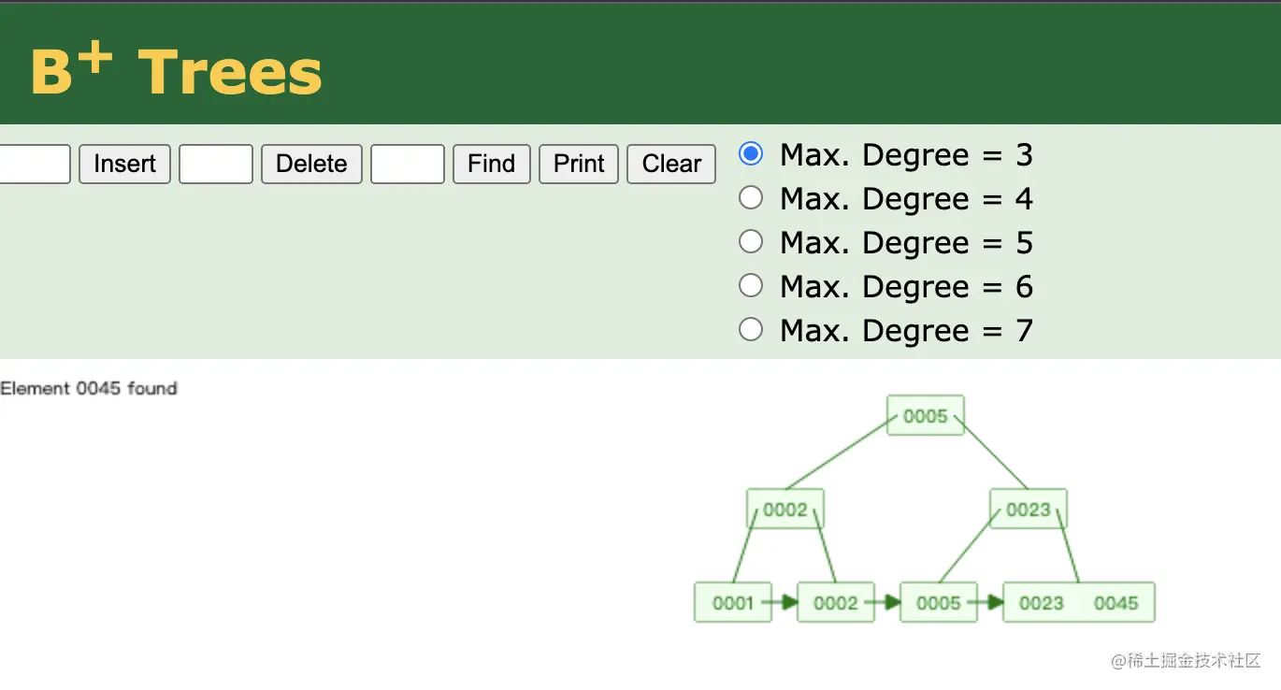Set Max. Degree = 5

(751, 241)
